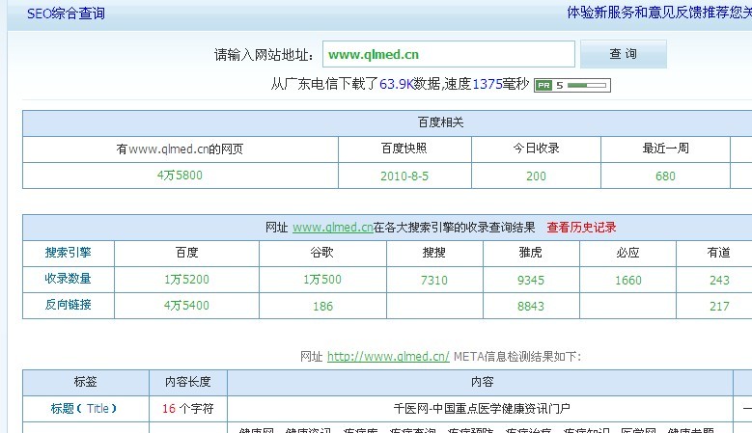Click the 查询 search button
Screen dimensions: 752x433
[623, 54]
